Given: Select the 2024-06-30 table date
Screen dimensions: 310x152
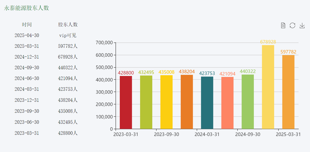Looking at the screenshot, I should point(27,78).
